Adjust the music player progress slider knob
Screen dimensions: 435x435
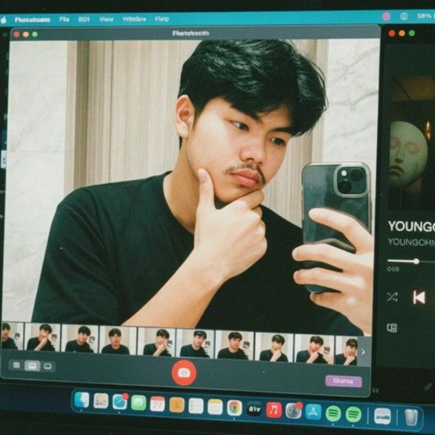416,261
